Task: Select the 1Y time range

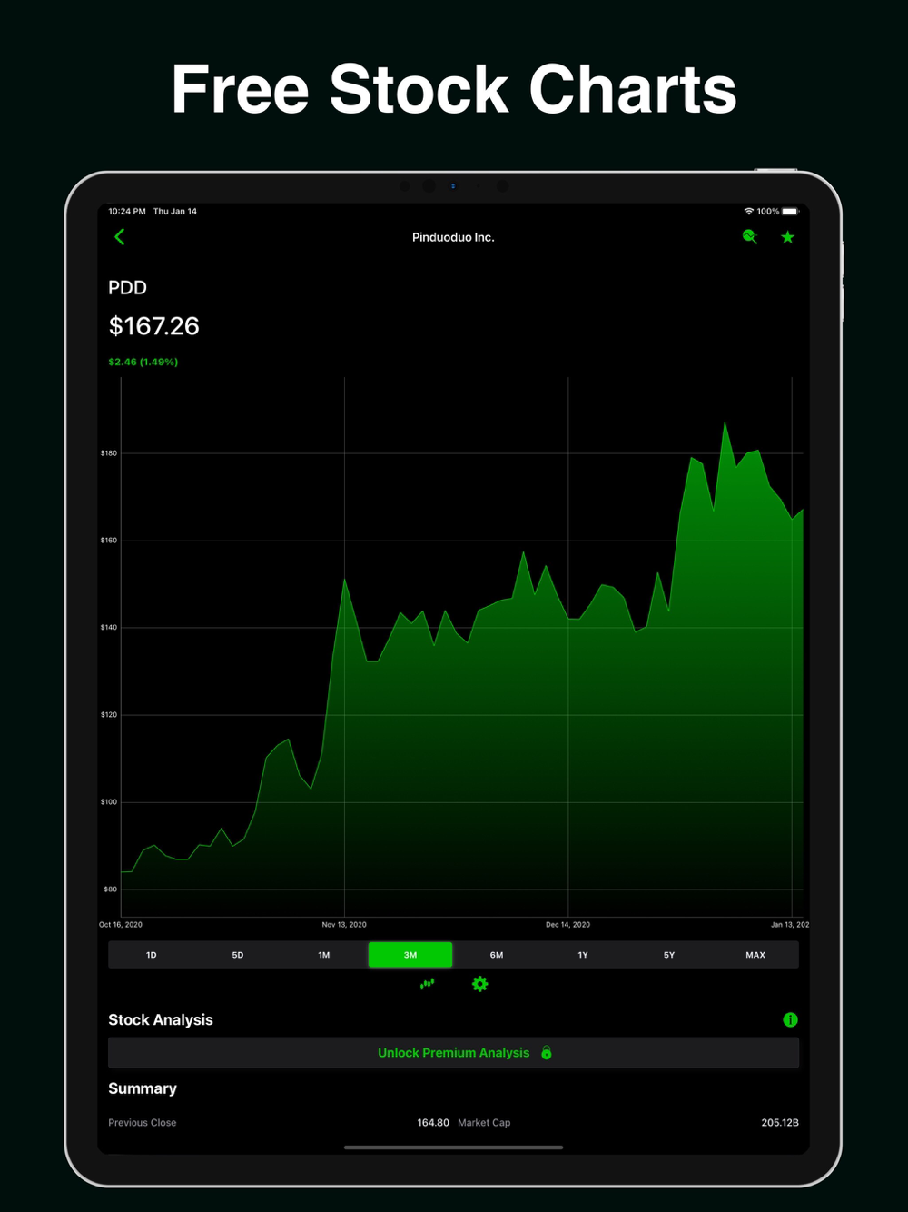Action: 583,955
